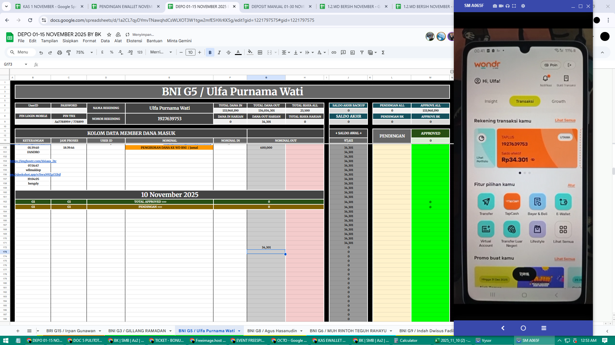The image size is (615, 345).
Task: Insert a link in the cell
Action: click(334, 52)
